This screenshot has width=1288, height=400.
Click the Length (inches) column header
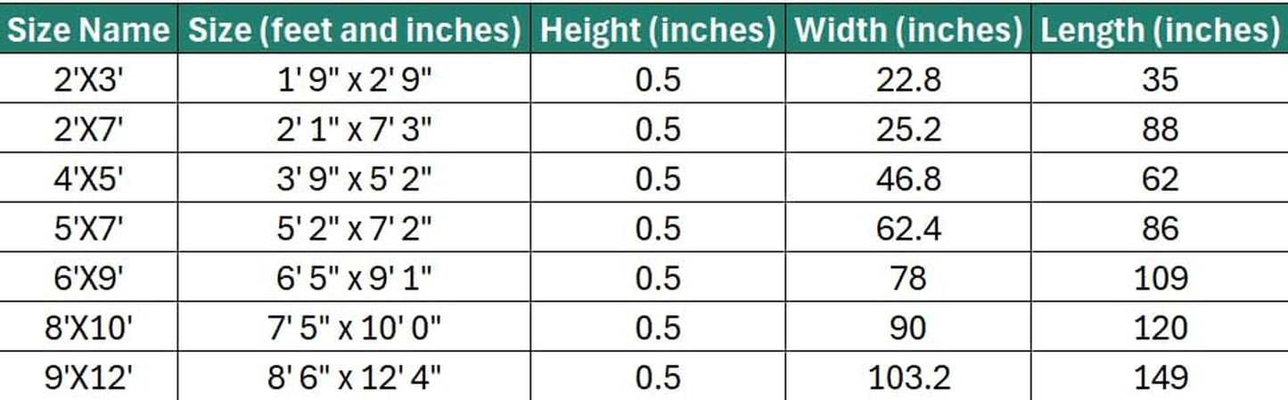coord(1159,30)
